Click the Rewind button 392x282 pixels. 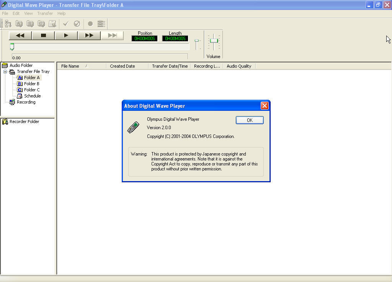(x=20, y=36)
